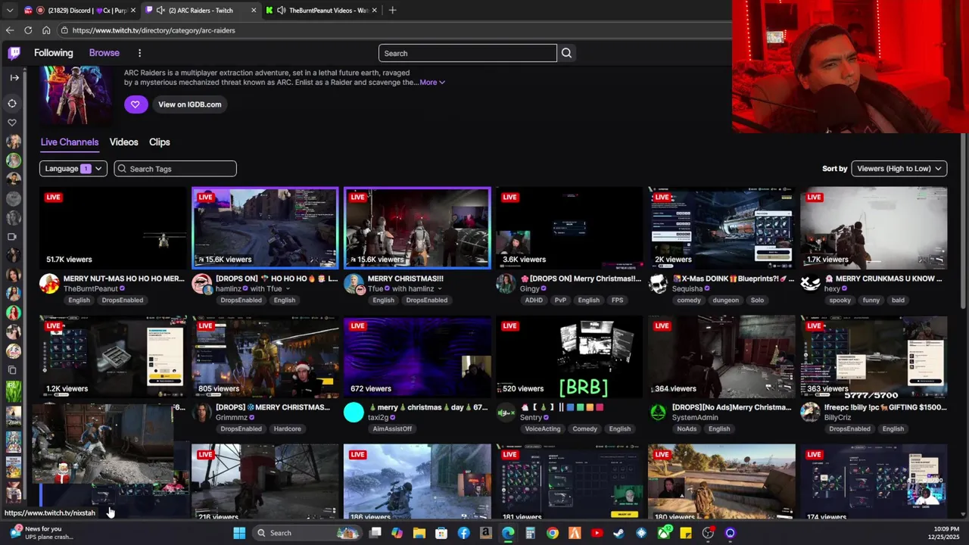Open the Xbox app on taskbar

[x=663, y=533]
